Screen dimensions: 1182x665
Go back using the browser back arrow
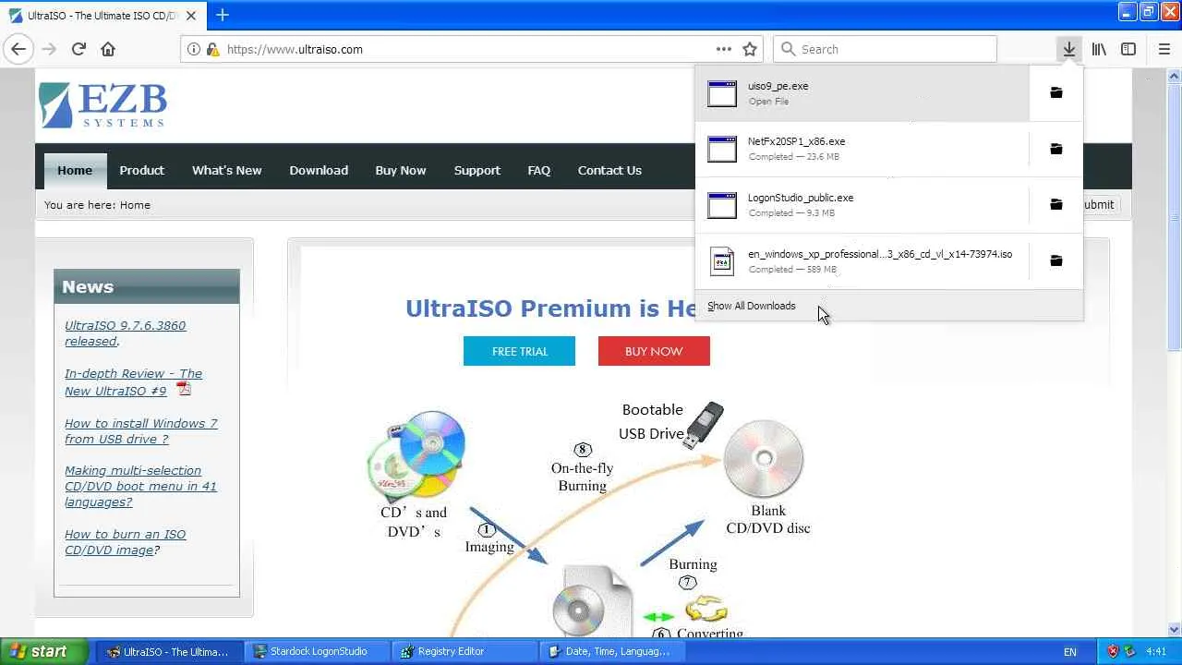coord(18,49)
